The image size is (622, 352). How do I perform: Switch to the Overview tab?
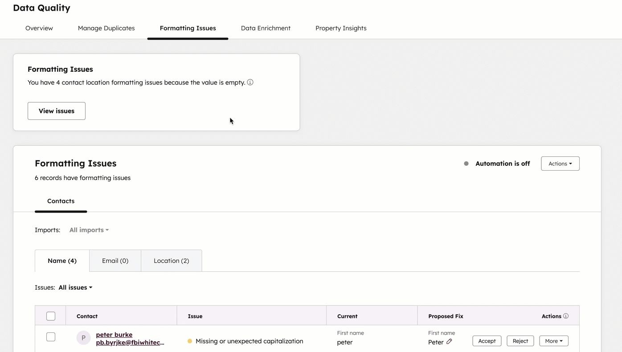point(39,28)
